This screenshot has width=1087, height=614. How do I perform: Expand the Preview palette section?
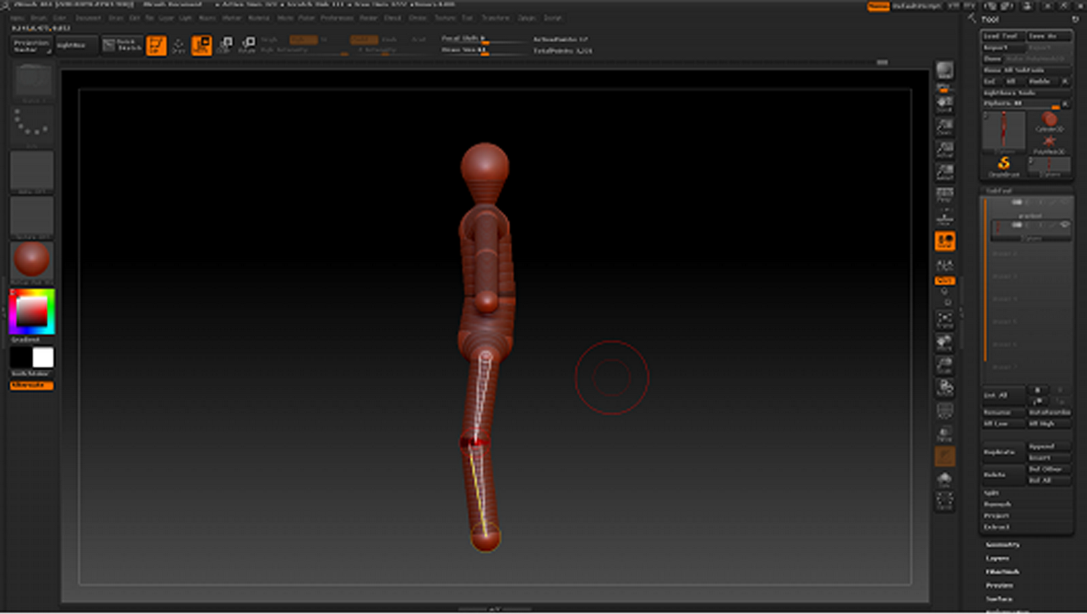click(x=999, y=585)
